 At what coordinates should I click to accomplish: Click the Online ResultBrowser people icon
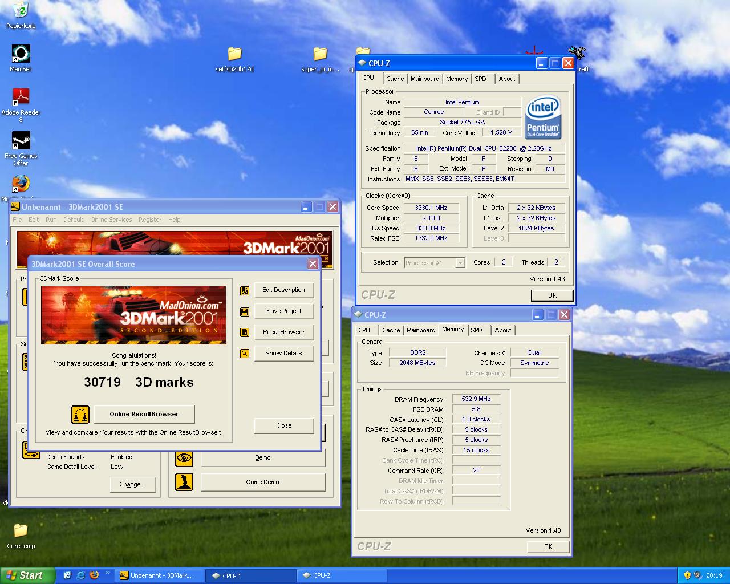click(80, 415)
